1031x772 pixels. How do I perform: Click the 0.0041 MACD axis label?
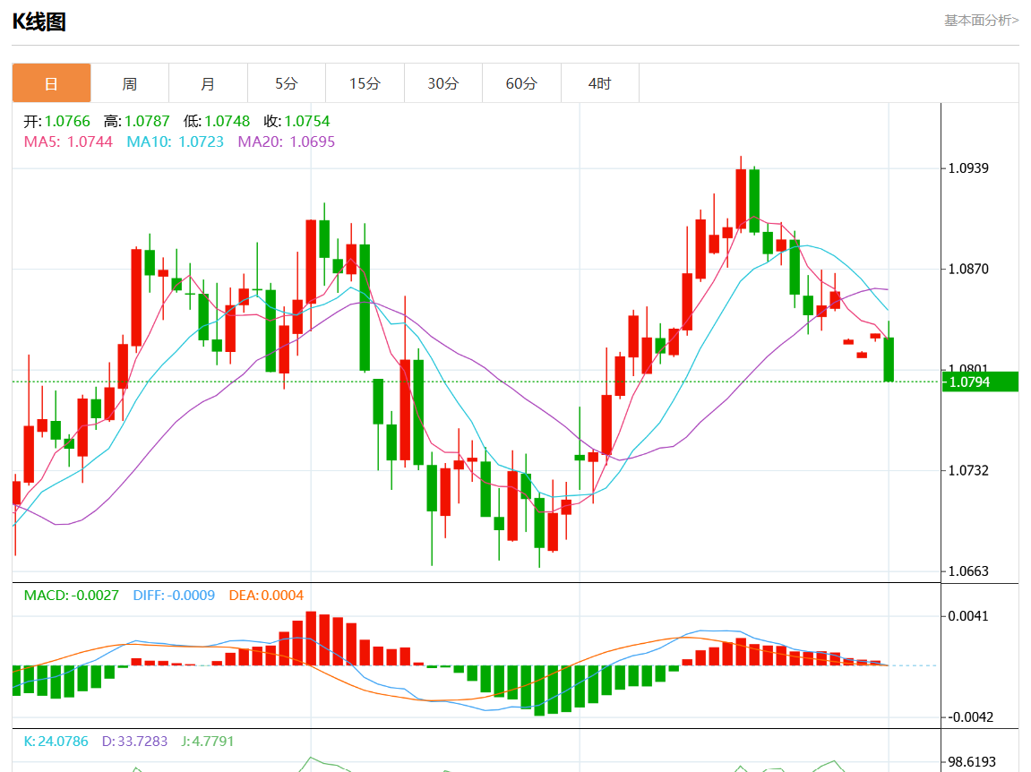(968, 616)
